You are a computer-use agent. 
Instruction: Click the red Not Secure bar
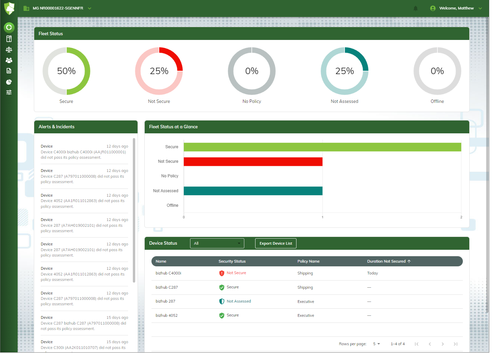pos(253,161)
